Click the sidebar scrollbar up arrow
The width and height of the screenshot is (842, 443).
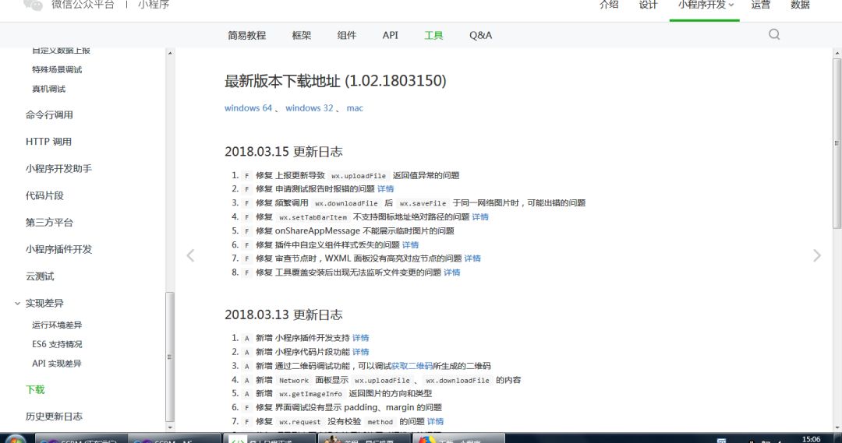coord(170,53)
